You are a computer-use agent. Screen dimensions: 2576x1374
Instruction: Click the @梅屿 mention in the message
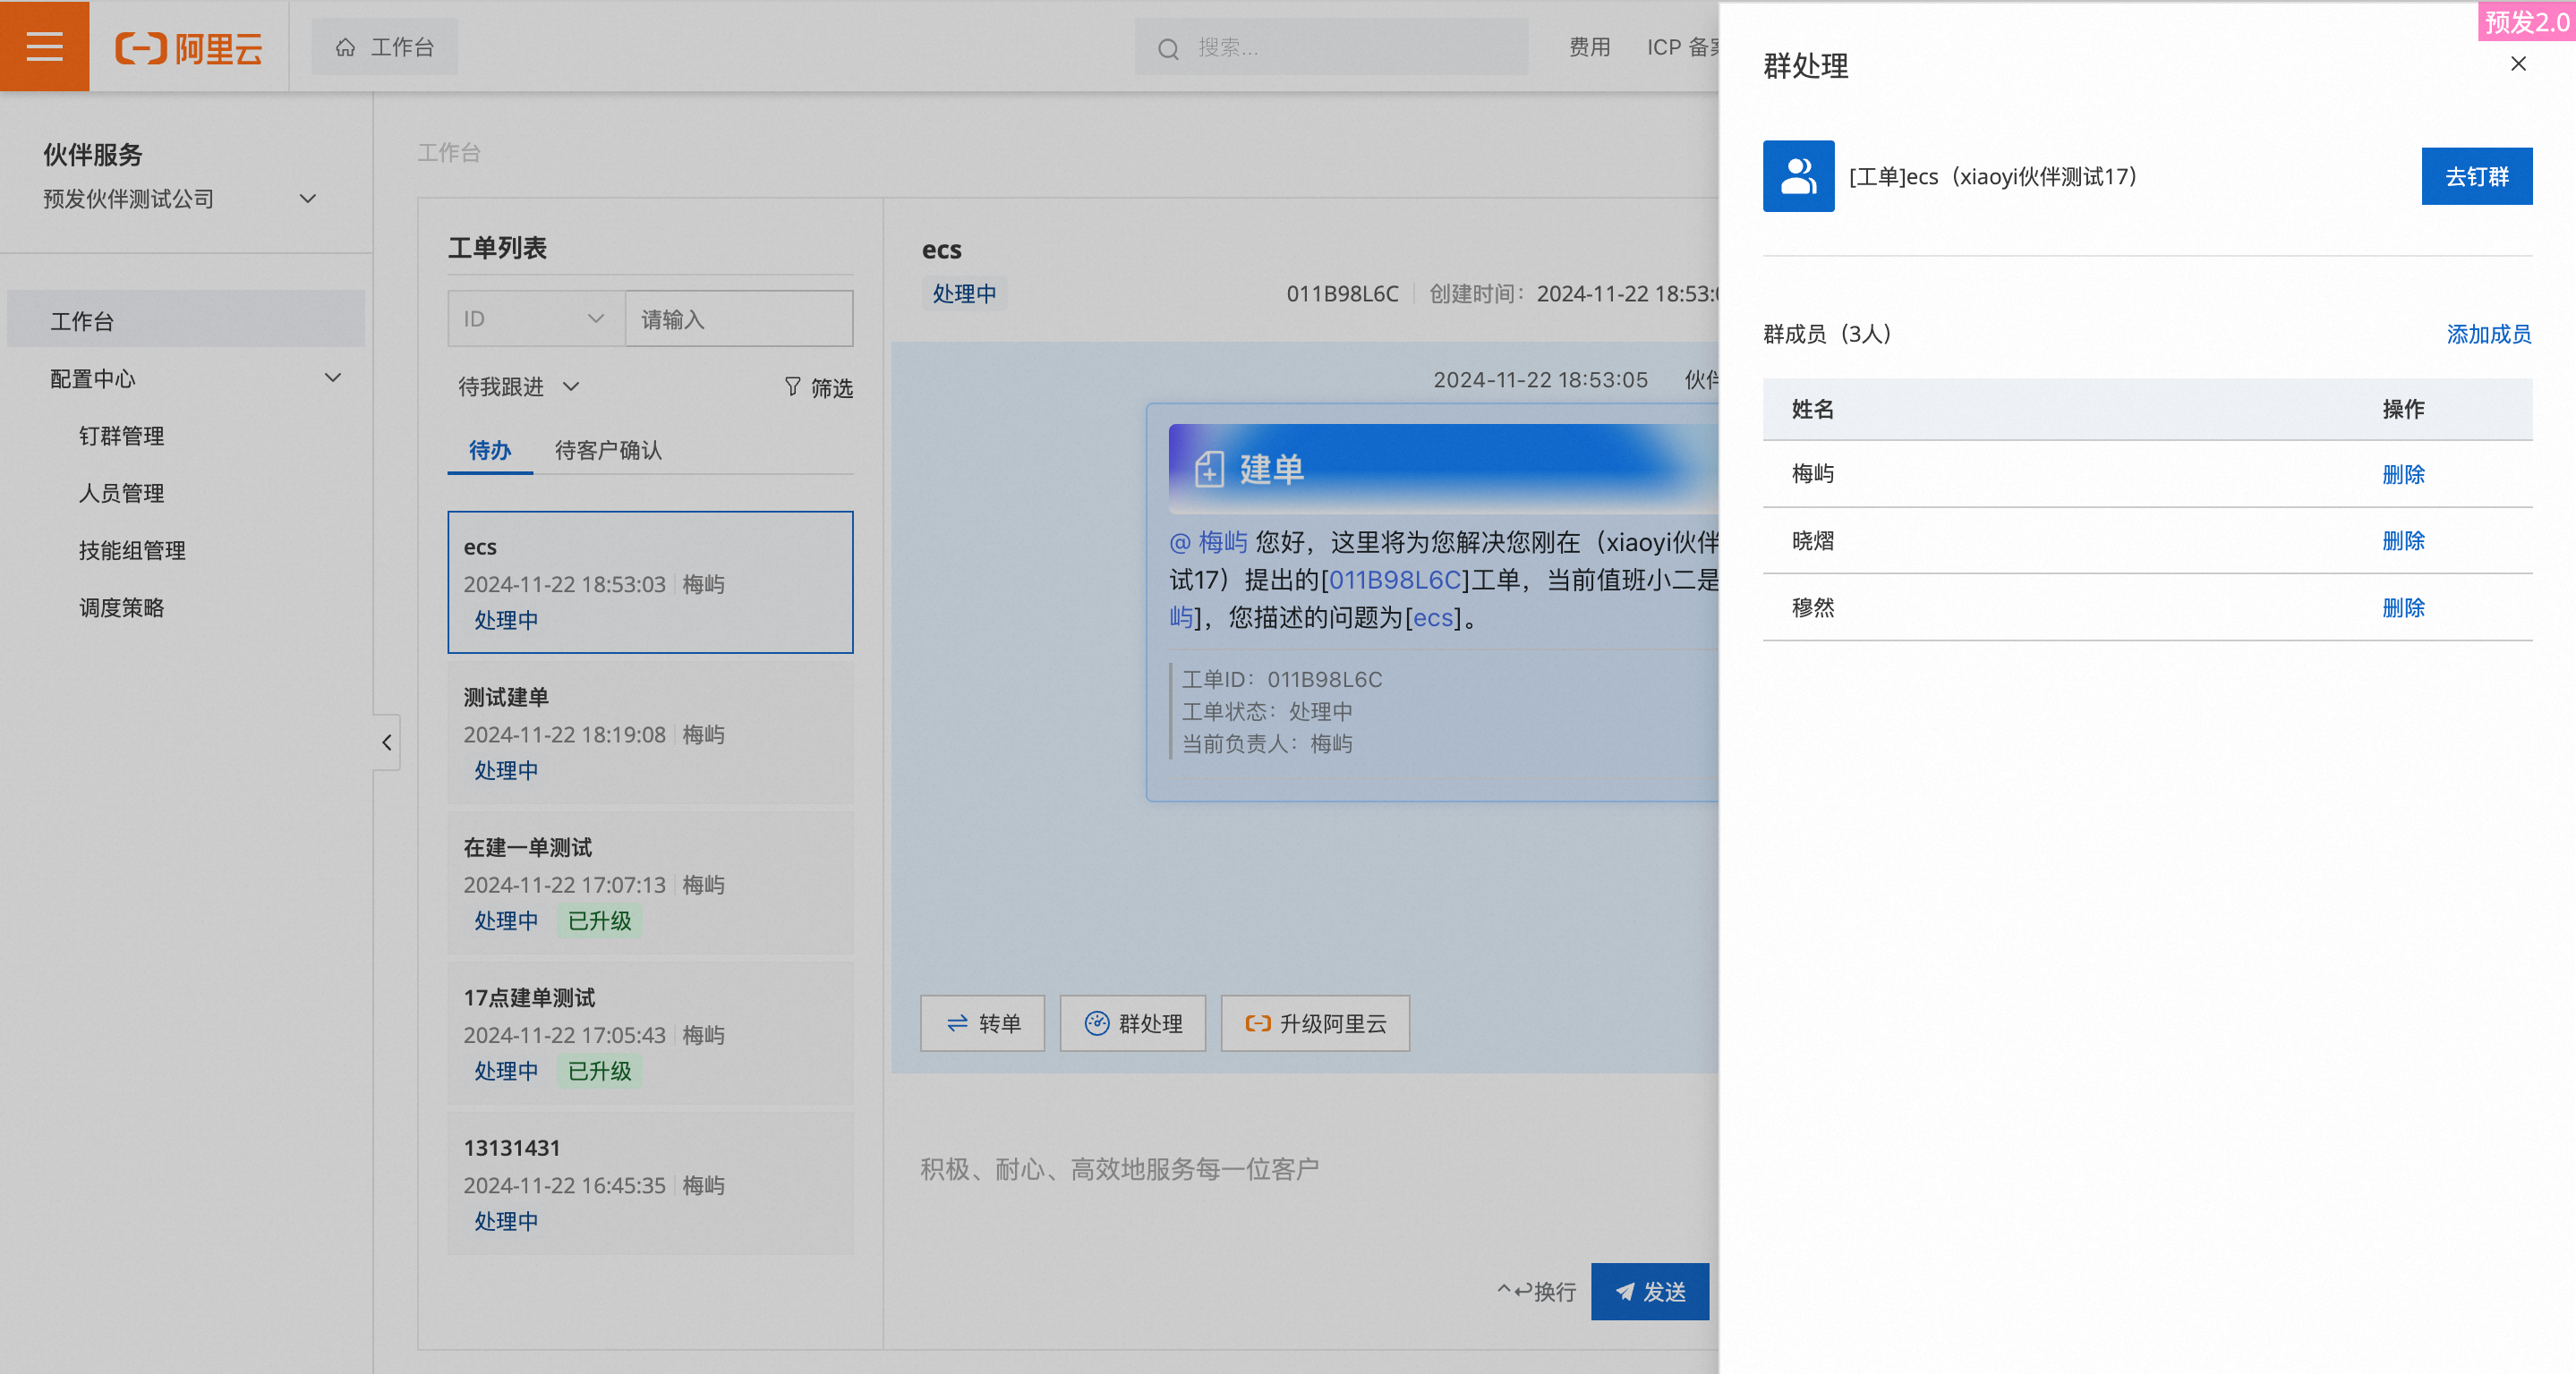click(1209, 541)
